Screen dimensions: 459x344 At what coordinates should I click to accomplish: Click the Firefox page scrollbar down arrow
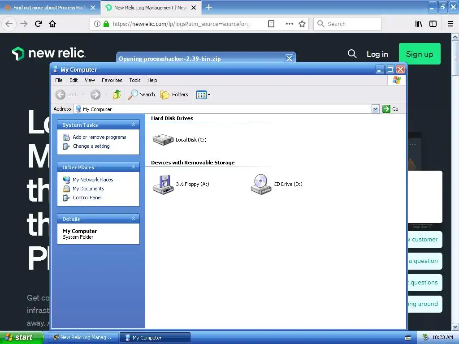pos(455,327)
